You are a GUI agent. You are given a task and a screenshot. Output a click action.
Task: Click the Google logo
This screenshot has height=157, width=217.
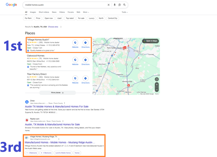(x=11, y=5)
